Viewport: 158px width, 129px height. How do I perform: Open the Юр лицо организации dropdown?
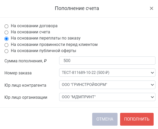pyautogui.click(x=107, y=97)
